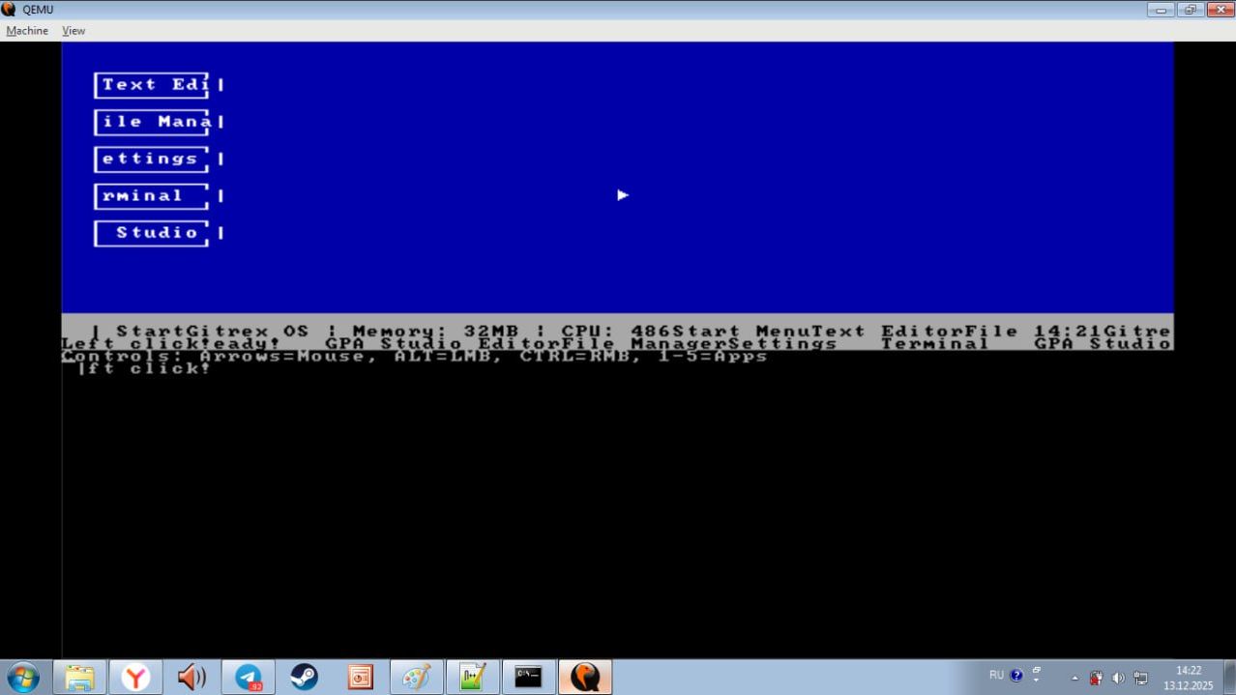Open the clock showing 14:22
The width and height of the screenshot is (1236, 695).
1188,678
